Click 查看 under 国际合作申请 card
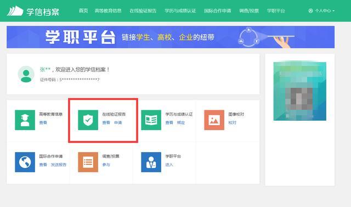The image size is (351, 207). [43, 165]
